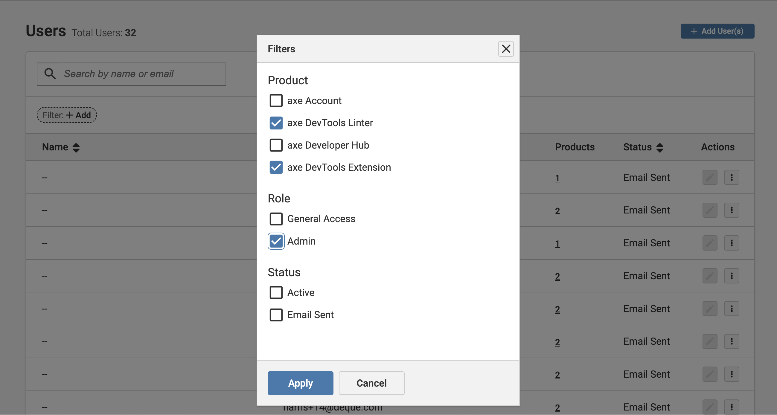Open kebab menu in last visible row

click(731, 407)
